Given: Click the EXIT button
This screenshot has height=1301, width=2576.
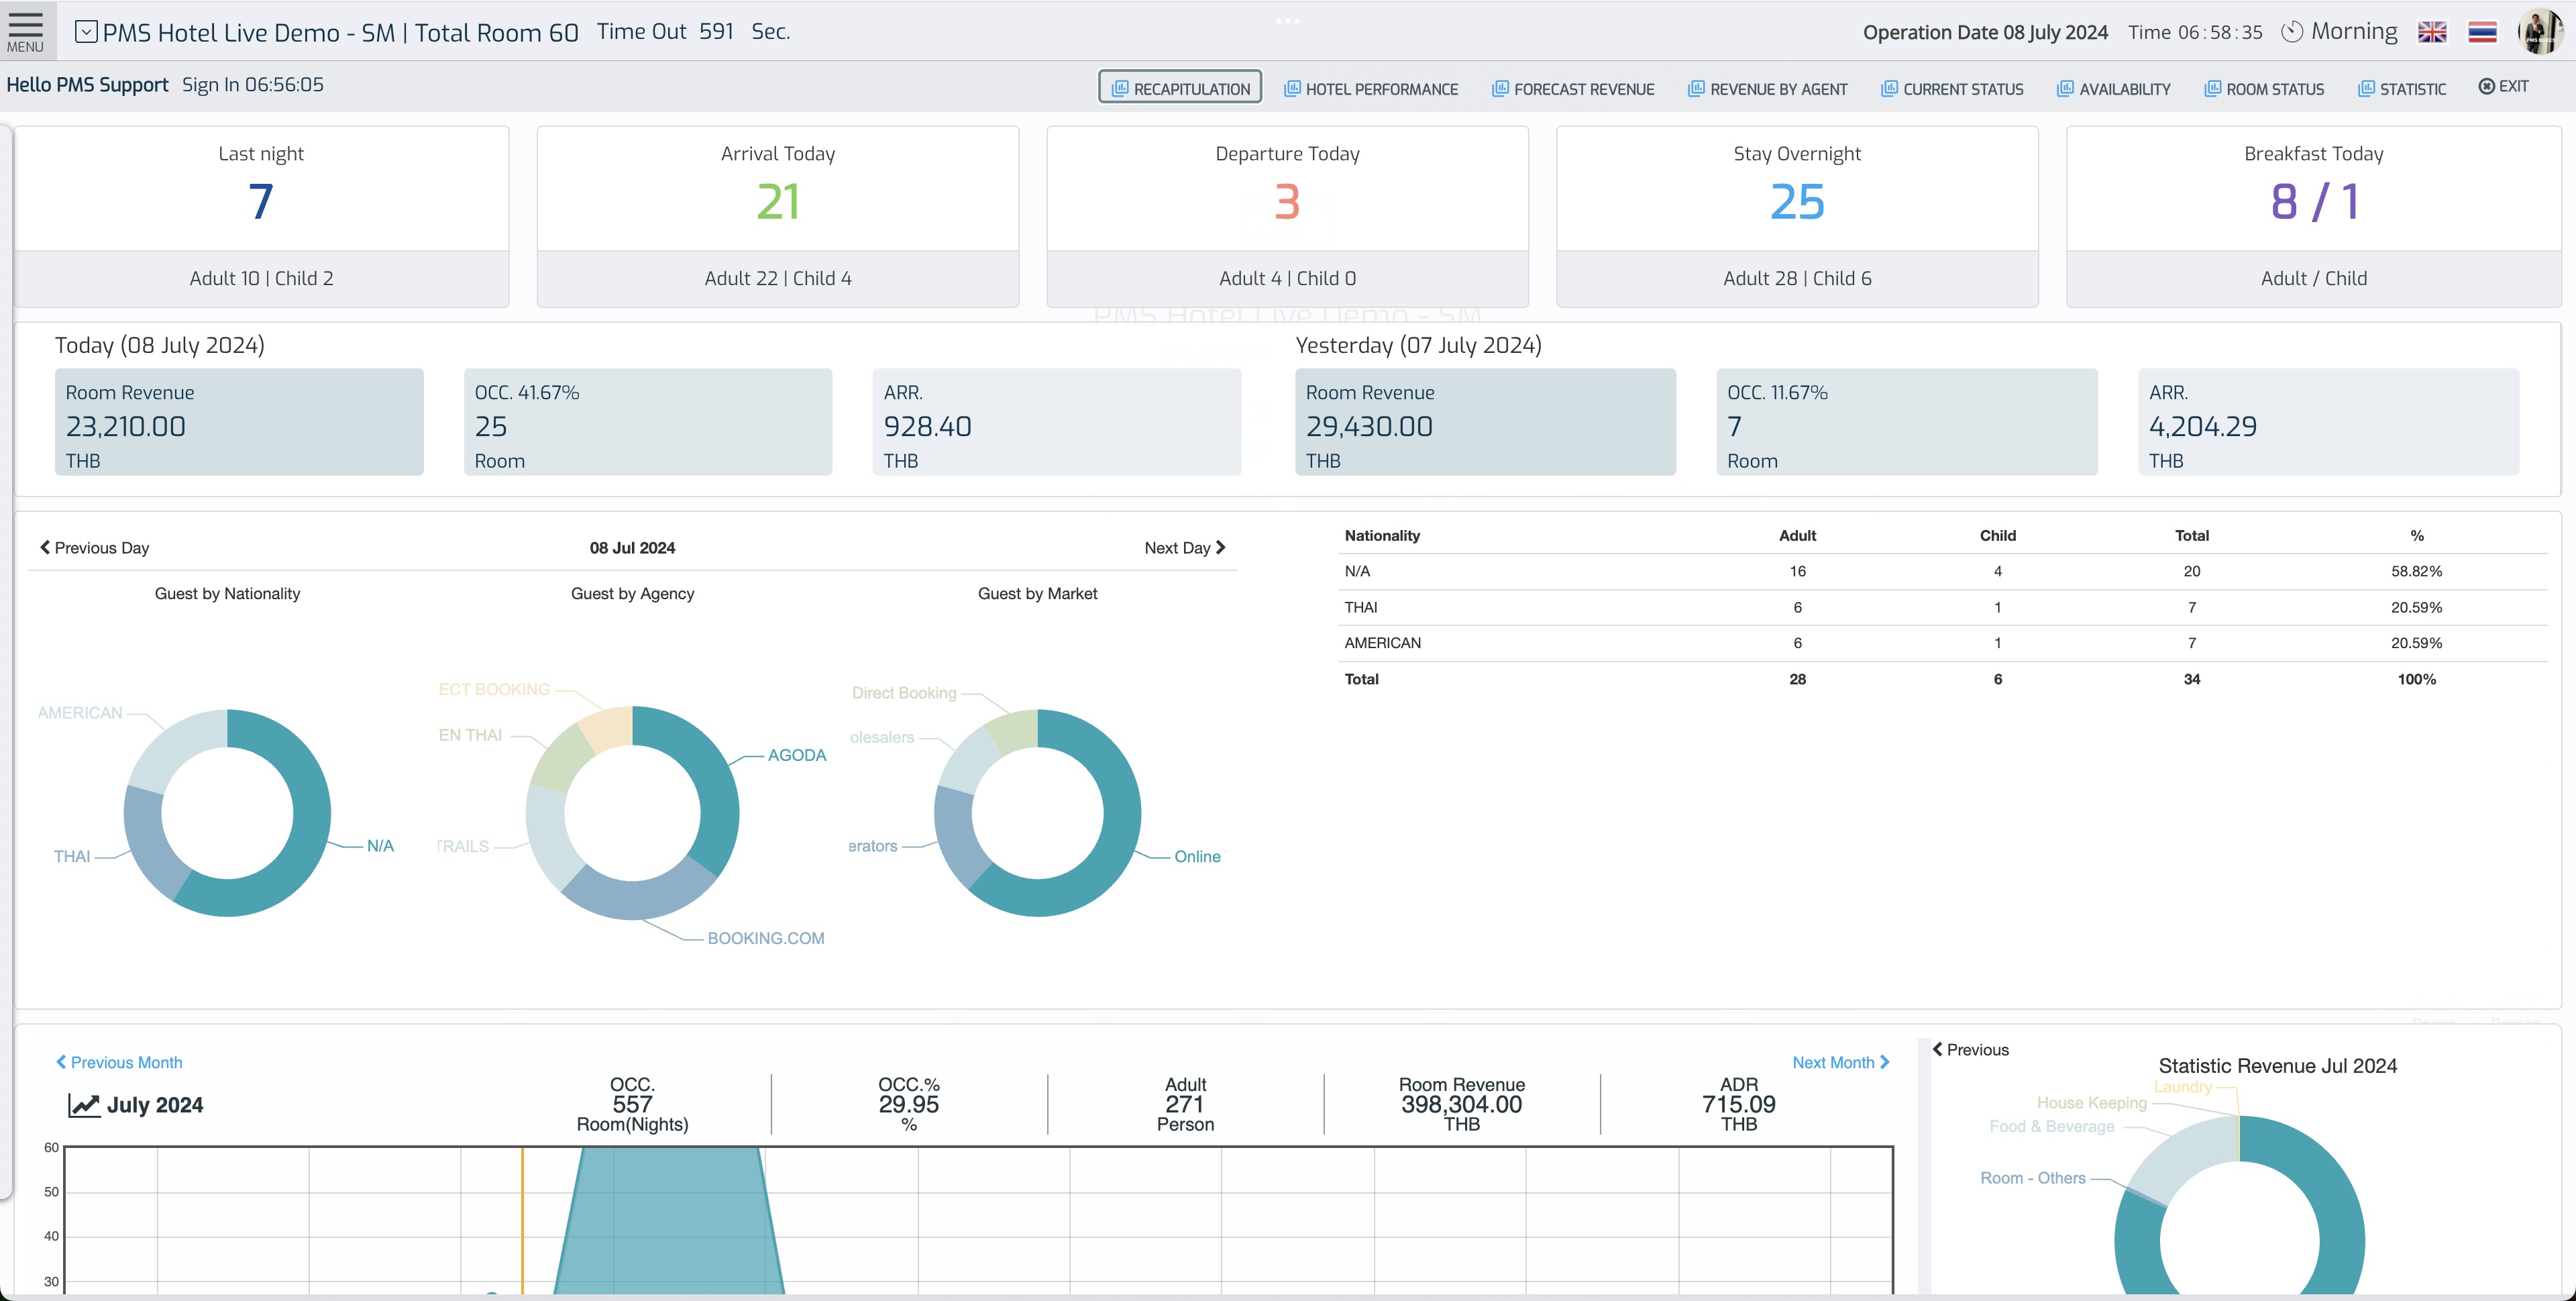Looking at the screenshot, I should click(2503, 87).
